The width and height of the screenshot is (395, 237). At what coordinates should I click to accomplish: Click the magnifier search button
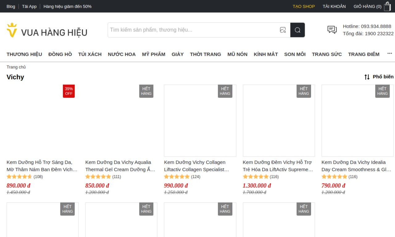[297, 30]
